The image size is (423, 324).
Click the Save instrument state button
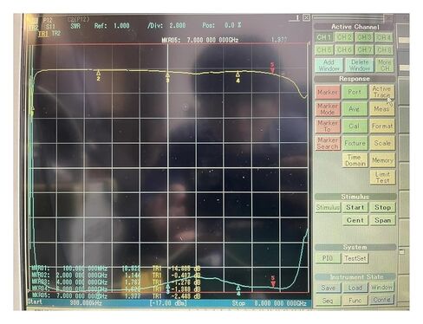point(328,288)
